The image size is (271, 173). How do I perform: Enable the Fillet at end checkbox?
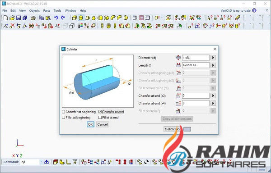click(x=100, y=118)
